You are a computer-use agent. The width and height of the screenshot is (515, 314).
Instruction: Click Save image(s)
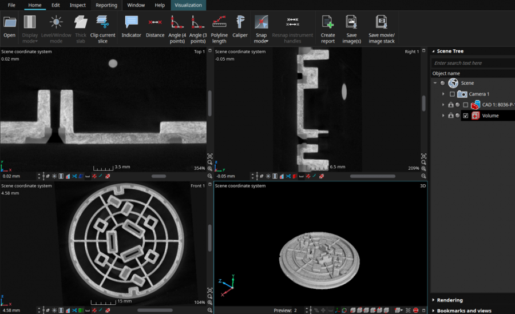351,29
